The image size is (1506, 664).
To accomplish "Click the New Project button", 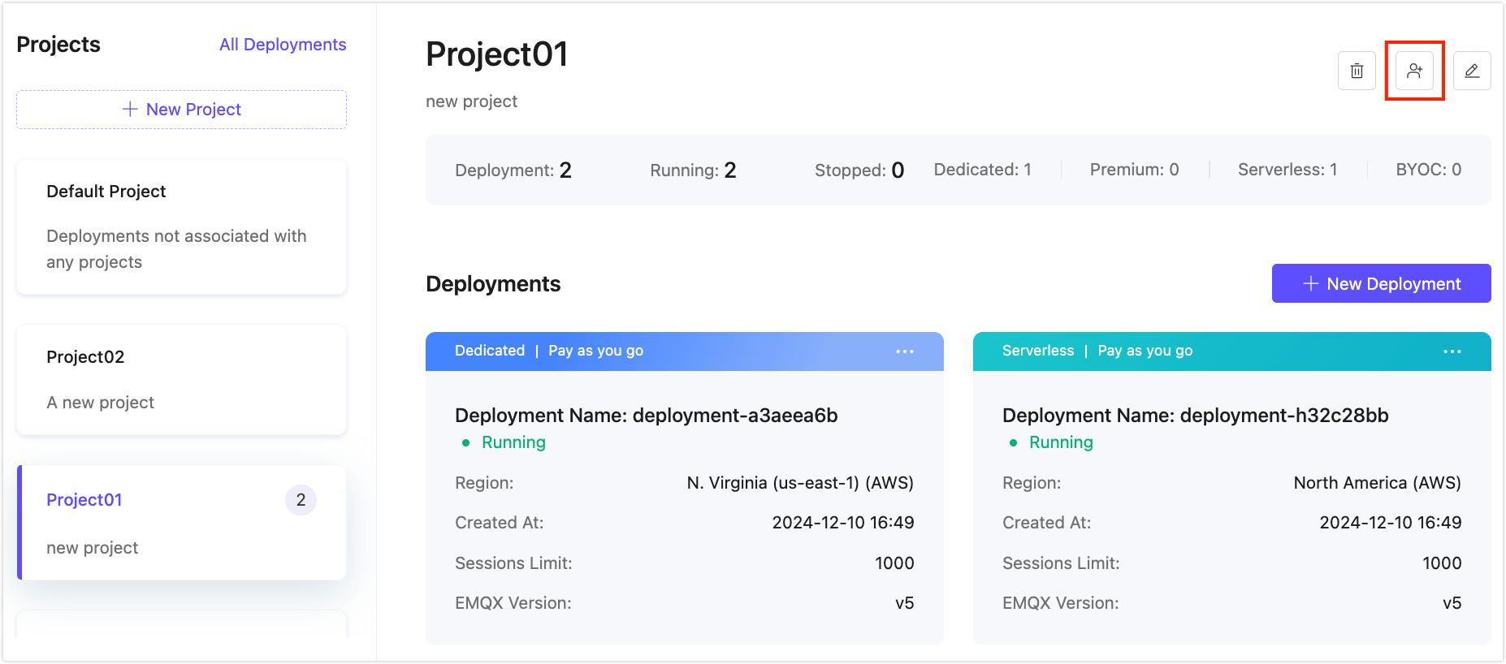I will click(181, 110).
